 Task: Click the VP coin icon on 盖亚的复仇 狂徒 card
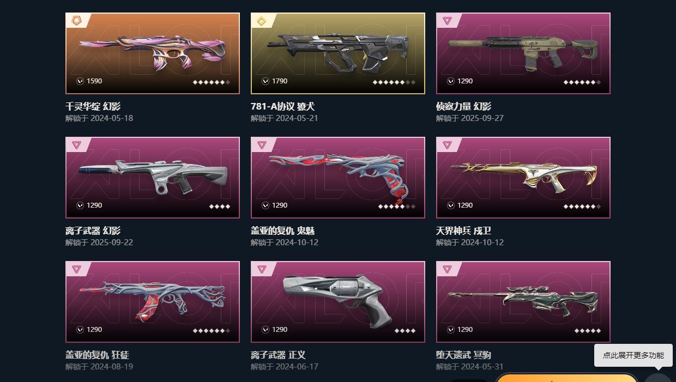[80, 330]
